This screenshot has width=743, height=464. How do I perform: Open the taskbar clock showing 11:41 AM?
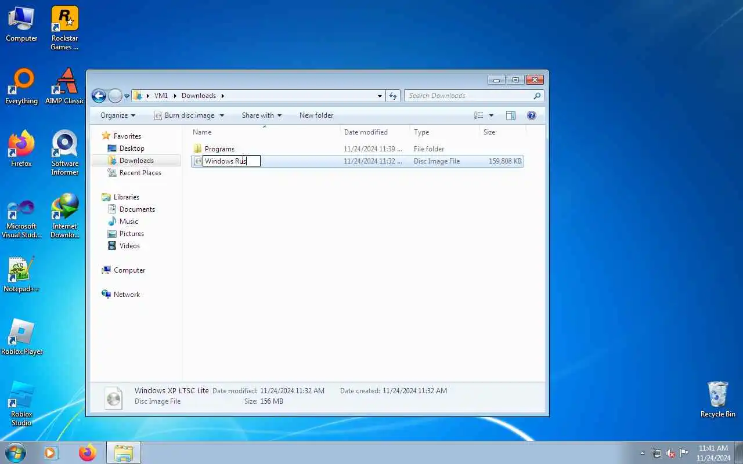(x=713, y=453)
